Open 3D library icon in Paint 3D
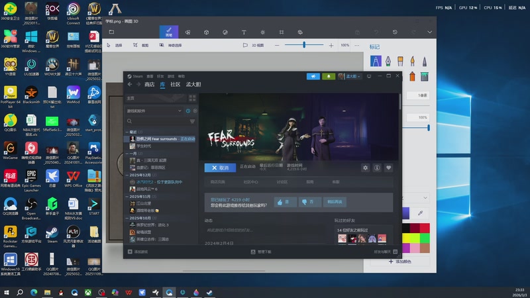This screenshot has height=298, width=530. pyautogui.click(x=300, y=32)
